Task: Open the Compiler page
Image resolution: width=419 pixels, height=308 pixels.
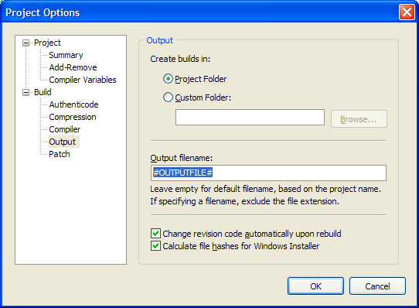Action: pos(64,129)
